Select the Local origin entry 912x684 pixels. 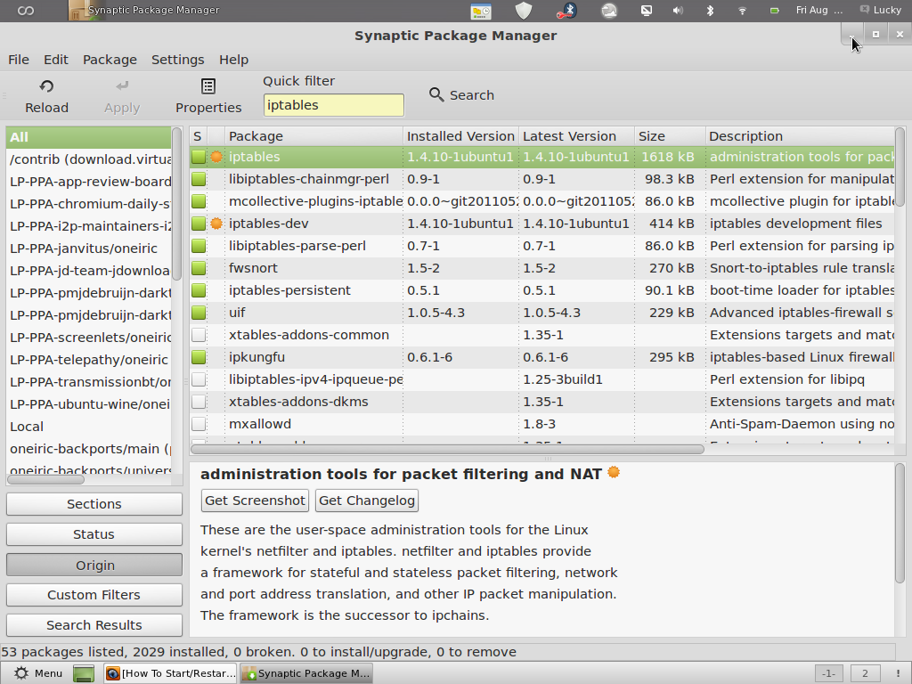point(89,427)
